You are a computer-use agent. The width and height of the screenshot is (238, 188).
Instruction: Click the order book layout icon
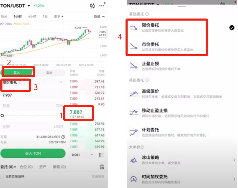(101, 155)
